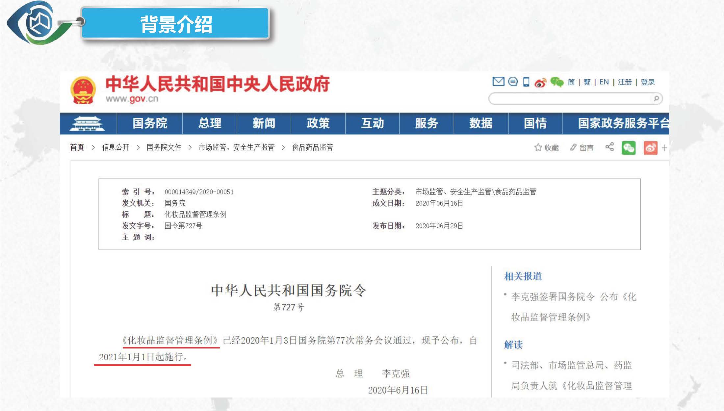The height and width of the screenshot is (411, 724).
Task: Click the star 收藏 favorite button
Action: 546,147
